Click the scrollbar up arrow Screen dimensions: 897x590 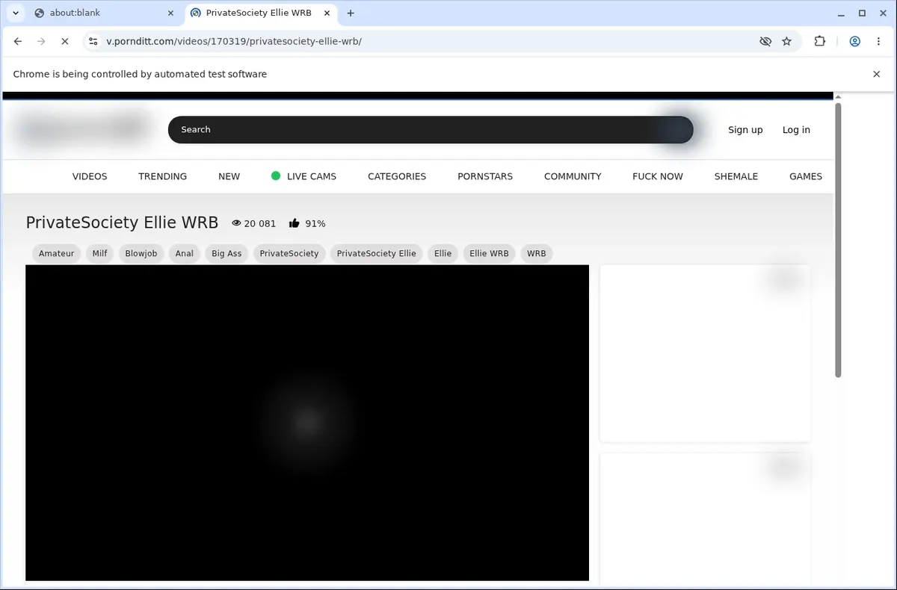[838, 96]
